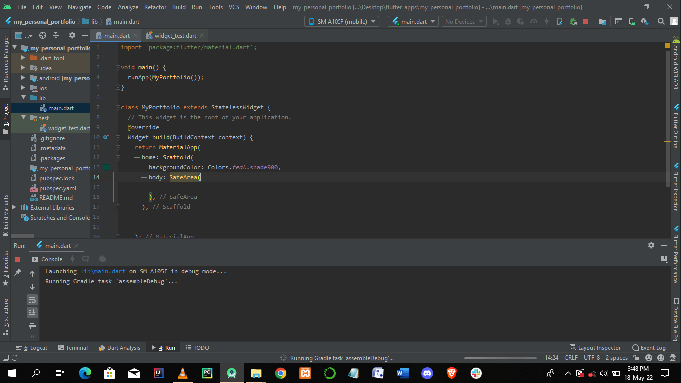The height and width of the screenshot is (383, 681).
Task: Click Gradle task progress bar in status bar
Action: point(501,358)
